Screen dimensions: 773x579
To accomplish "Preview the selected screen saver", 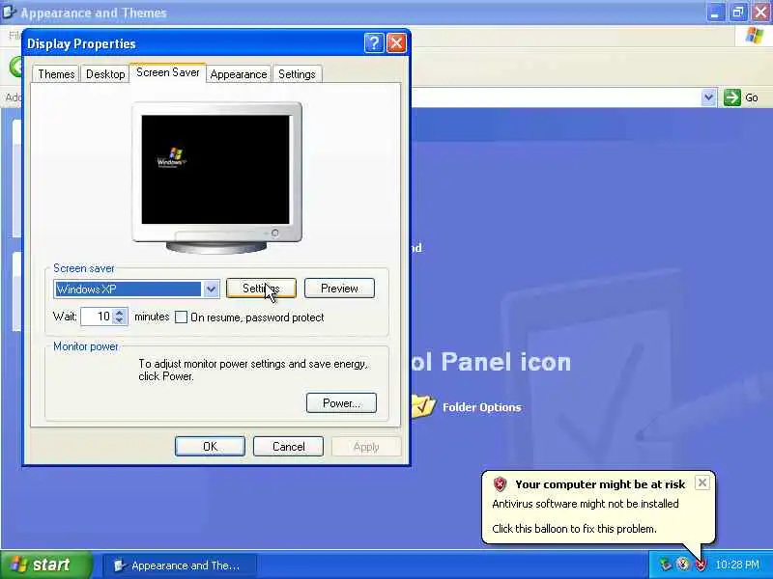I will (339, 288).
